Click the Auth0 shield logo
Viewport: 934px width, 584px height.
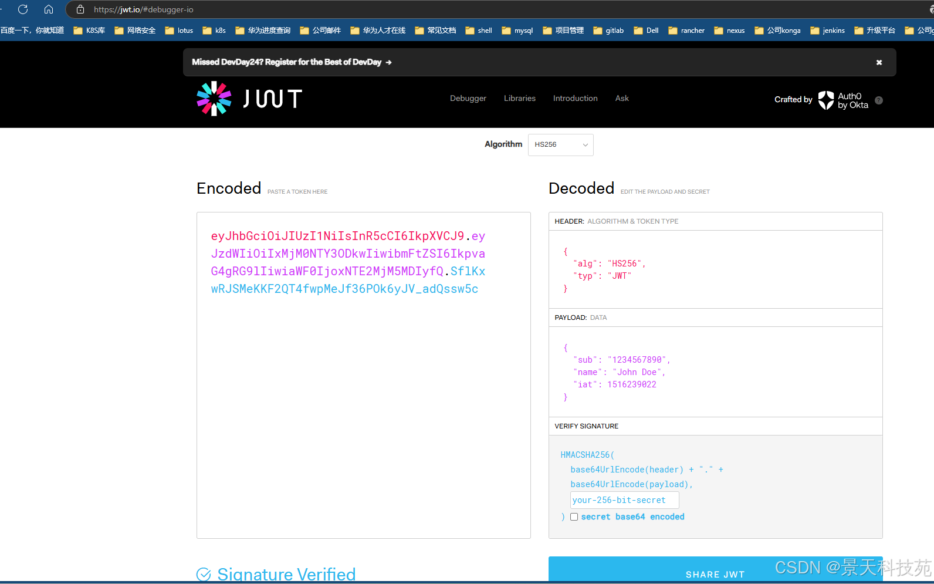click(826, 100)
